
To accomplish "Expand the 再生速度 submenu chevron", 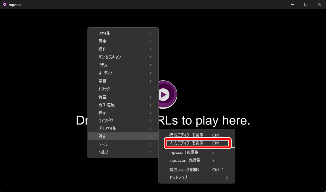I will (150, 105).
